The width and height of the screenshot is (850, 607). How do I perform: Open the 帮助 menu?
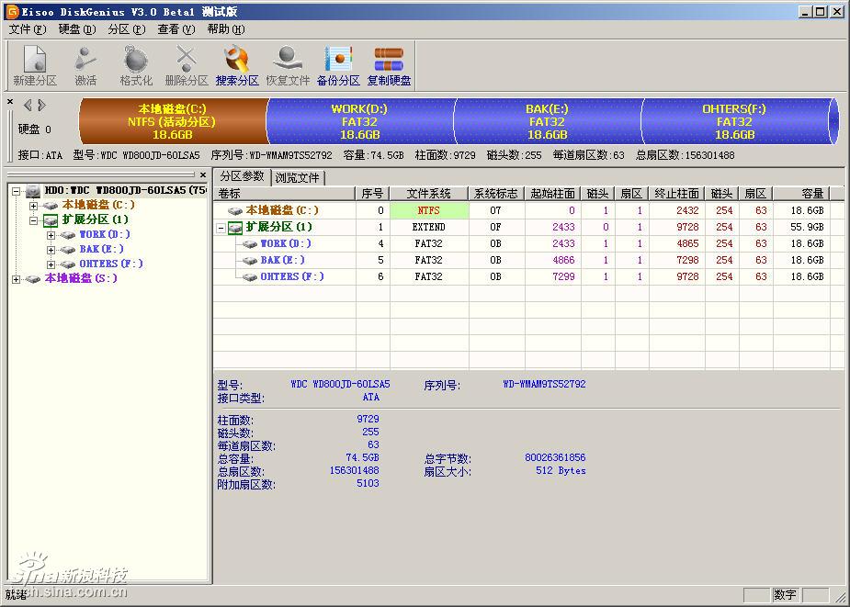coord(225,28)
